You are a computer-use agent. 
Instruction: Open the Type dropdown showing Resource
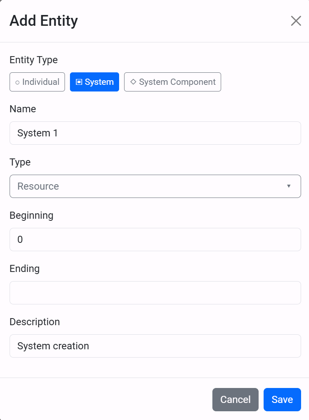tap(155, 186)
